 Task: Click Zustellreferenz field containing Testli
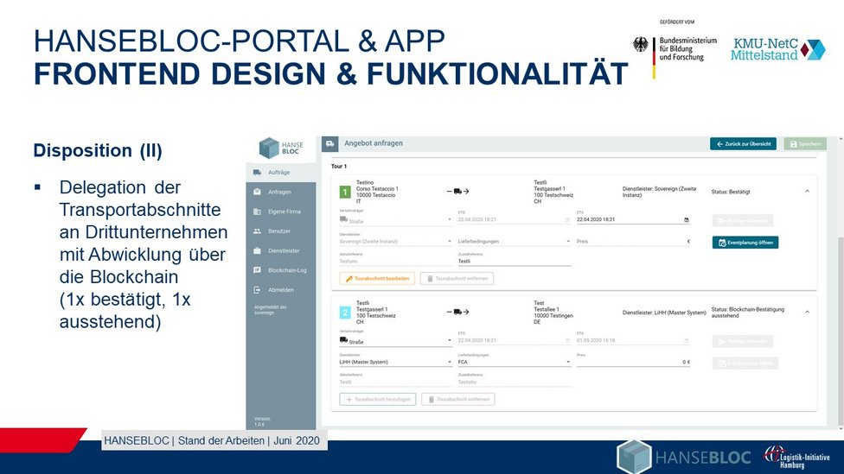514,262
